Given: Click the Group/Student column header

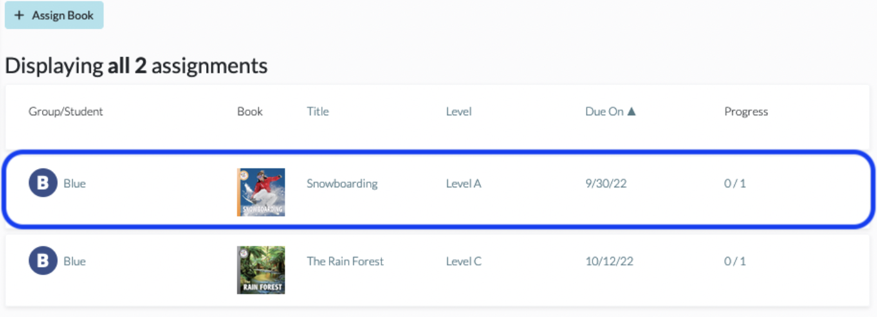Looking at the screenshot, I should point(66,112).
